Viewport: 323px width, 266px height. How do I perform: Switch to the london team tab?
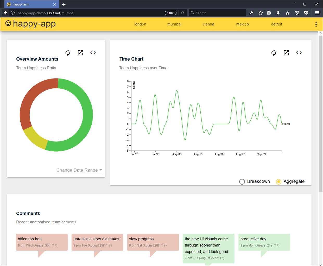[140, 24]
